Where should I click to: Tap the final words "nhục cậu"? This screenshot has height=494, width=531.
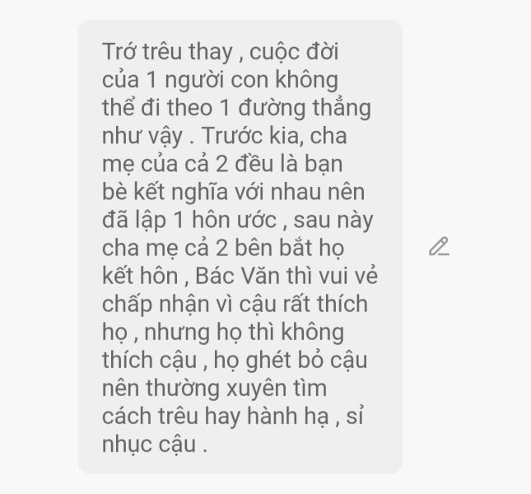(149, 445)
